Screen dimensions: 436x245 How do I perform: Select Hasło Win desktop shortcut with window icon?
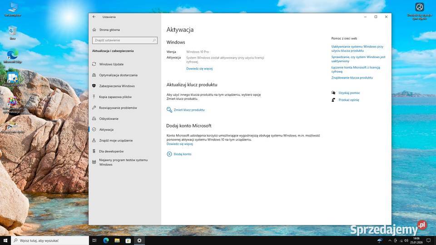[13, 80]
